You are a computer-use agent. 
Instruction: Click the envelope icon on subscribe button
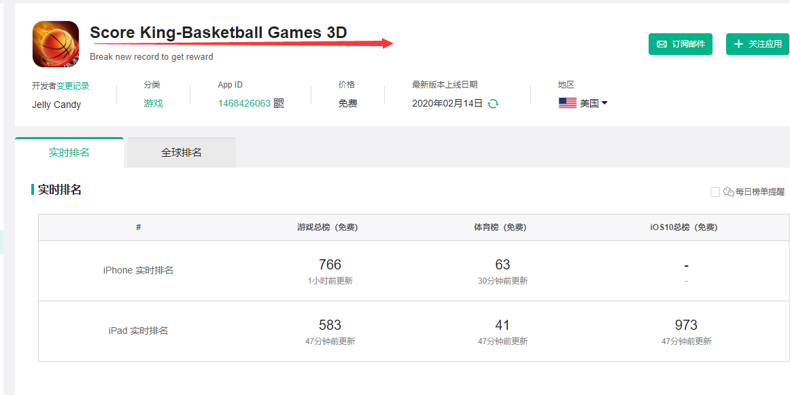click(662, 44)
